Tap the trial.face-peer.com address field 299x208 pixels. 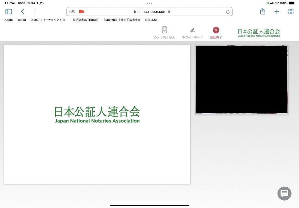tap(149, 12)
